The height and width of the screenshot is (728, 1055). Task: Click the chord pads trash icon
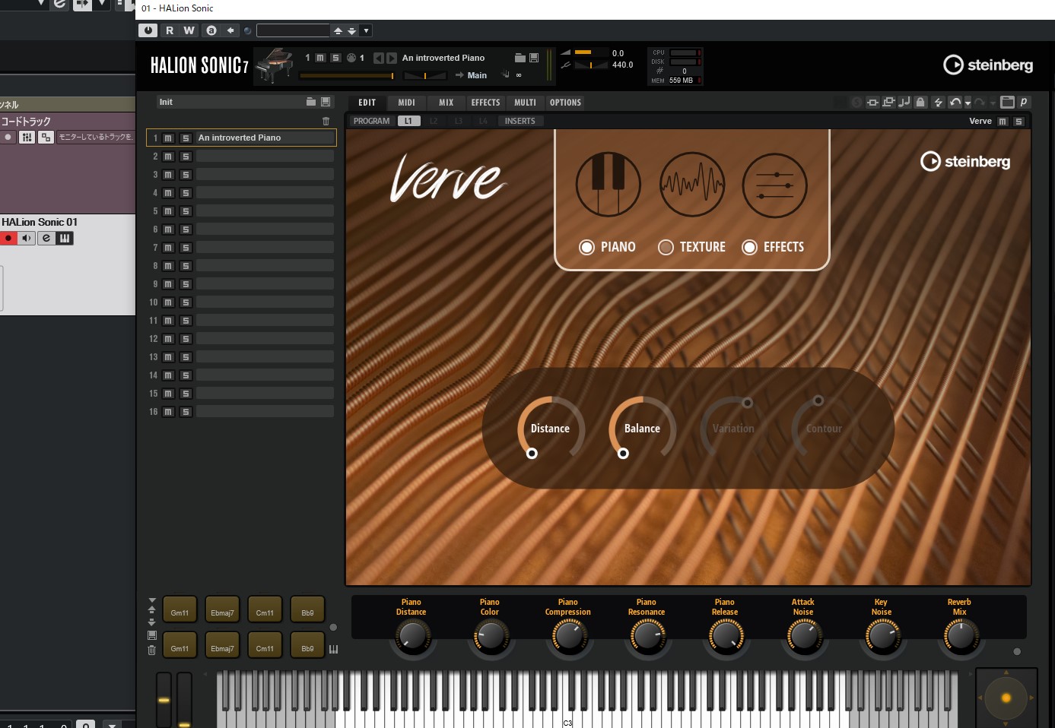(x=151, y=650)
